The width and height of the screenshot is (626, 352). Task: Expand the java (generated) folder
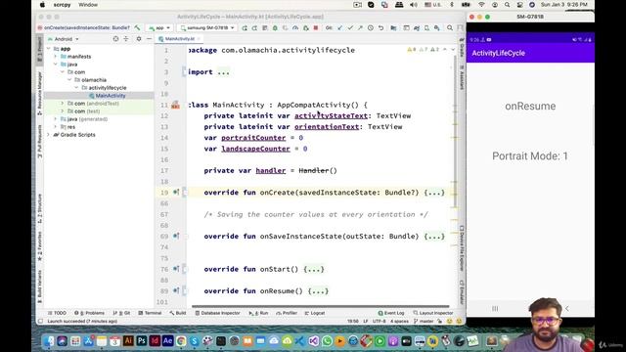56,119
